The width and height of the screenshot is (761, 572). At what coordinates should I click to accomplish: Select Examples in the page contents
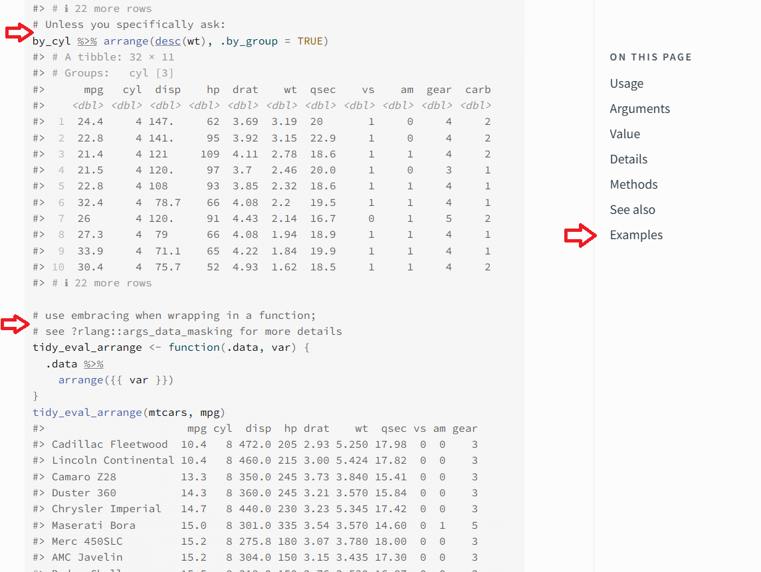[636, 235]
